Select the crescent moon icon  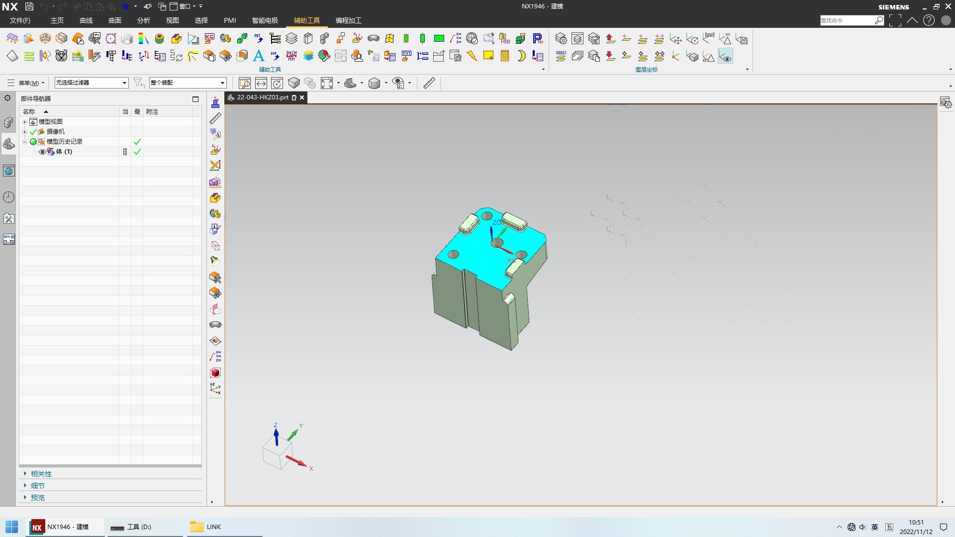[521, 56]
